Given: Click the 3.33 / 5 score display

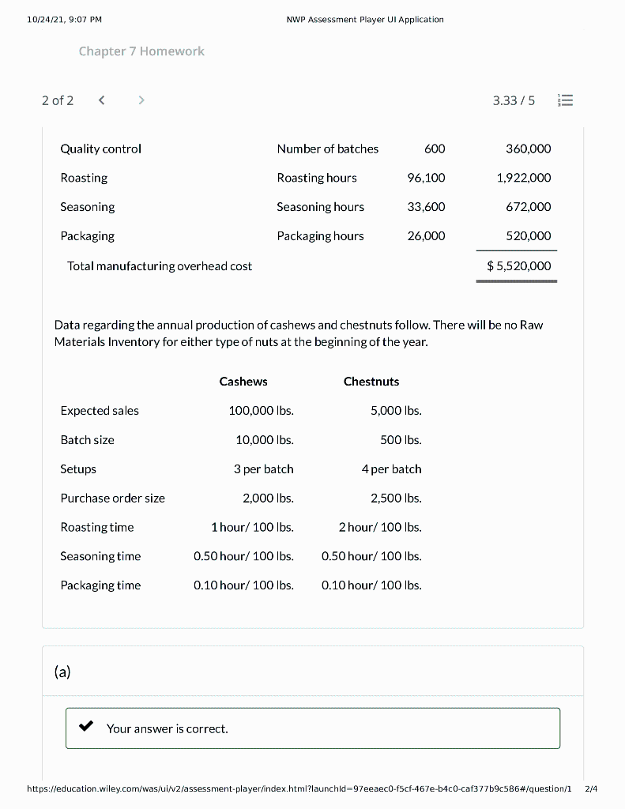Looking at the screenshot, I should tap(514, 100).
